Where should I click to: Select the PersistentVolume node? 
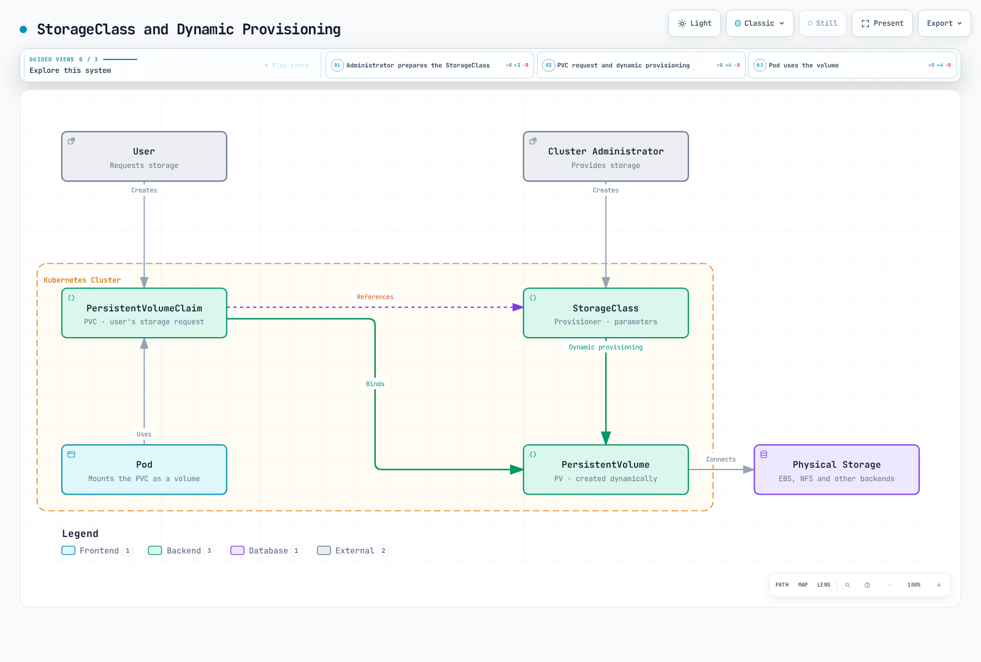(x=606, y=470)
